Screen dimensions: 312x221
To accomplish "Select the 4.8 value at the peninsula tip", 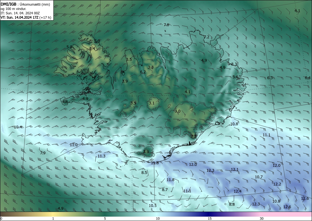I will pyautogui.click(x=65, y=102).
